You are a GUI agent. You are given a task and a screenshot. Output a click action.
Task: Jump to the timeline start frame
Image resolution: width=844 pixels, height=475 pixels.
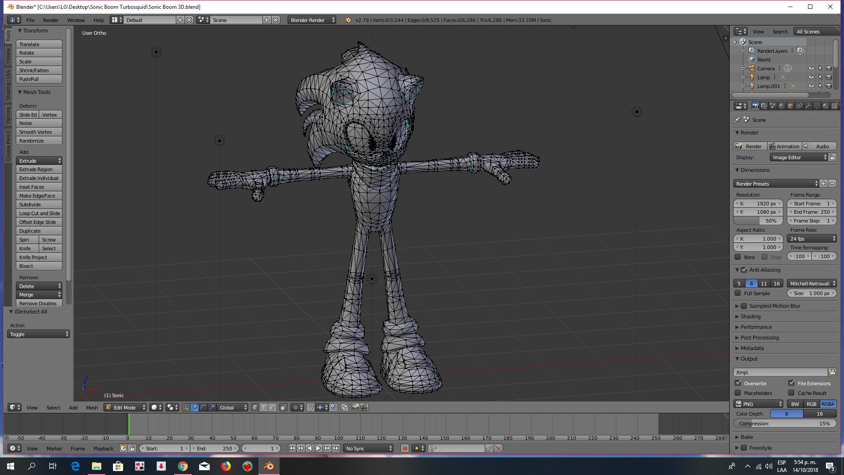292,448
